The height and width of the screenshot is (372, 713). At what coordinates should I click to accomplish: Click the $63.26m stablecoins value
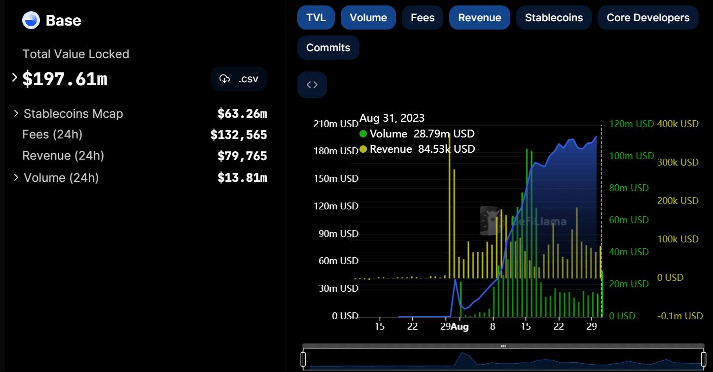242,114
